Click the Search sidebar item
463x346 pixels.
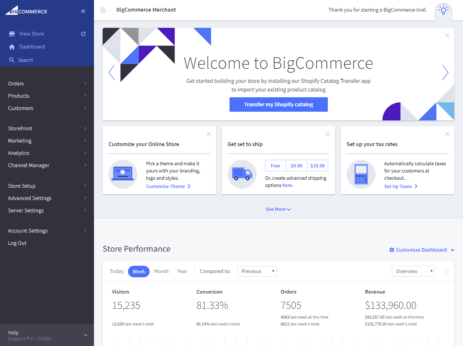point(25,60)
